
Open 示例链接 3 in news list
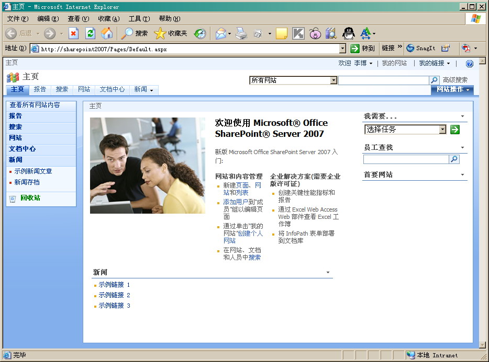(x=114, y=306)
